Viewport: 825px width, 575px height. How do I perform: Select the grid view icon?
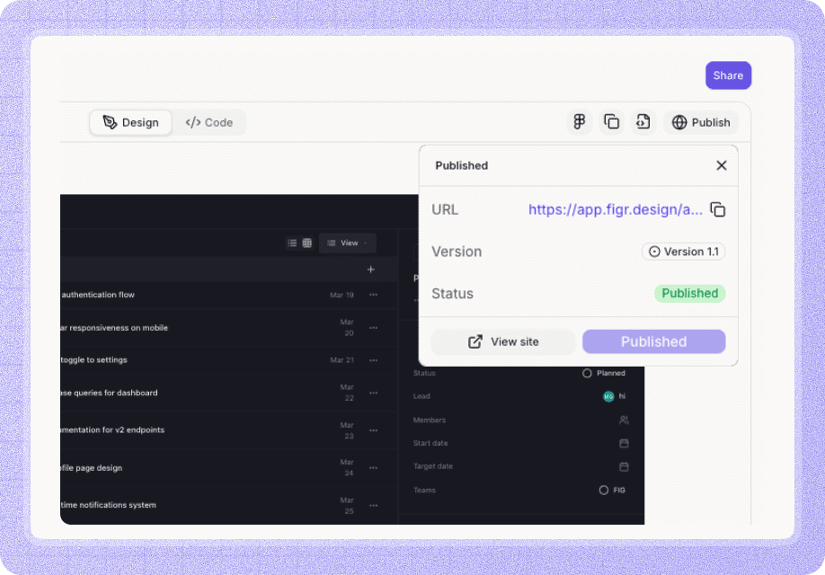pos(306,243)
